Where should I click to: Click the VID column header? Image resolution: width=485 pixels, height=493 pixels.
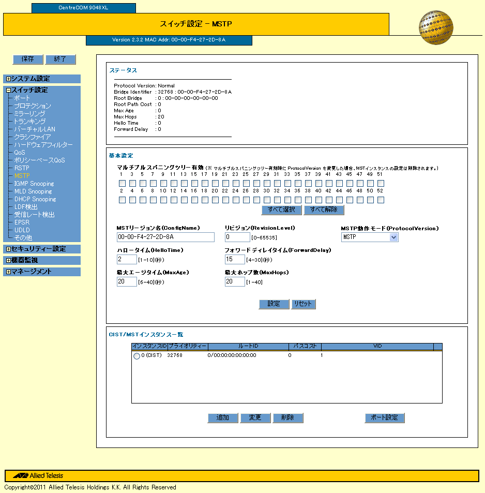coord(377,347)
